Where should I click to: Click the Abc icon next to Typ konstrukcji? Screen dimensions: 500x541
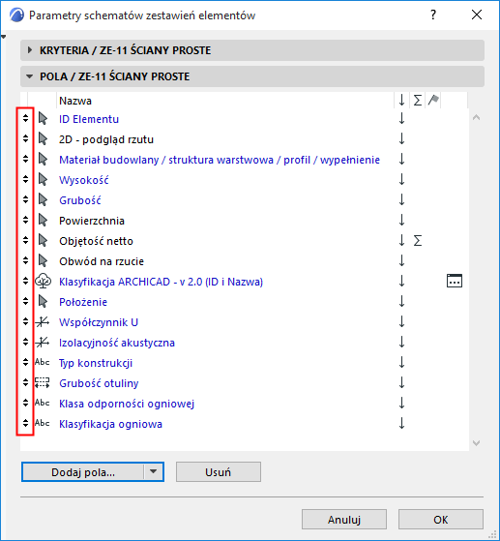tap(43, 362)
